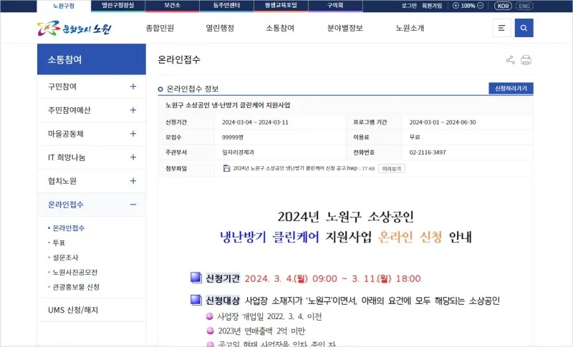Open the 소통참여 main menu
Screen dimensions: 573x347
[280, 28]
